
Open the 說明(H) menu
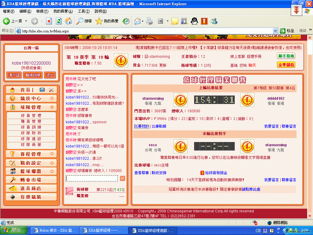click(100, 11)
